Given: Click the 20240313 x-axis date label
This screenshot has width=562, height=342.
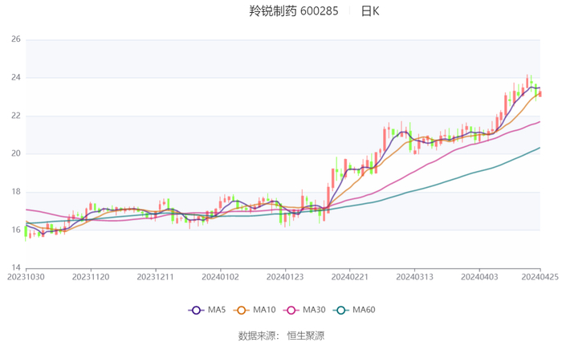Looking at the screenshot, I should (x=414, y=277).
